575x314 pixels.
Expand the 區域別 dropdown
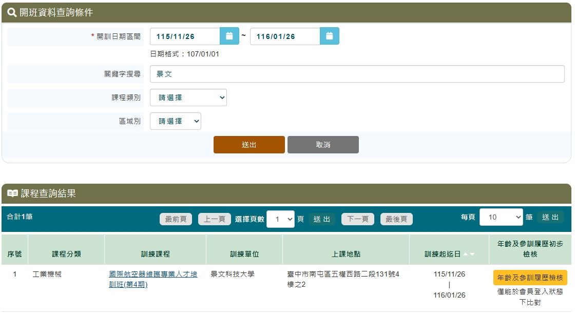pos(175,121)
